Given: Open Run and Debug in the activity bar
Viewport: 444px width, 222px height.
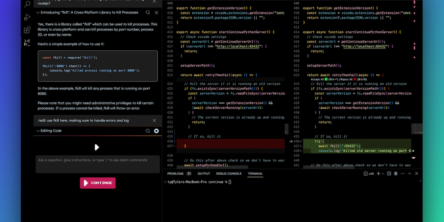Looking at the screenshot, I should pos(27,17).
